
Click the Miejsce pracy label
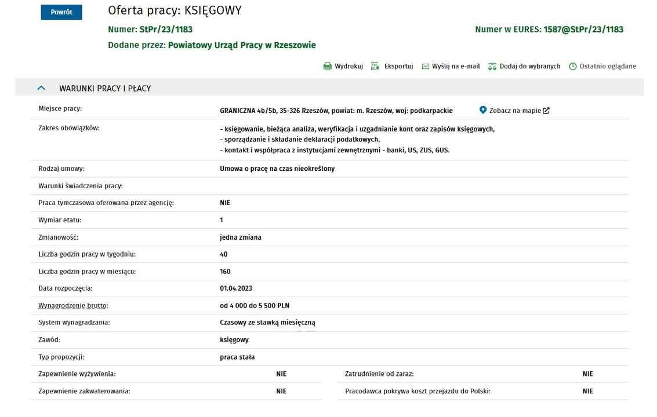(x=60, y=108)
